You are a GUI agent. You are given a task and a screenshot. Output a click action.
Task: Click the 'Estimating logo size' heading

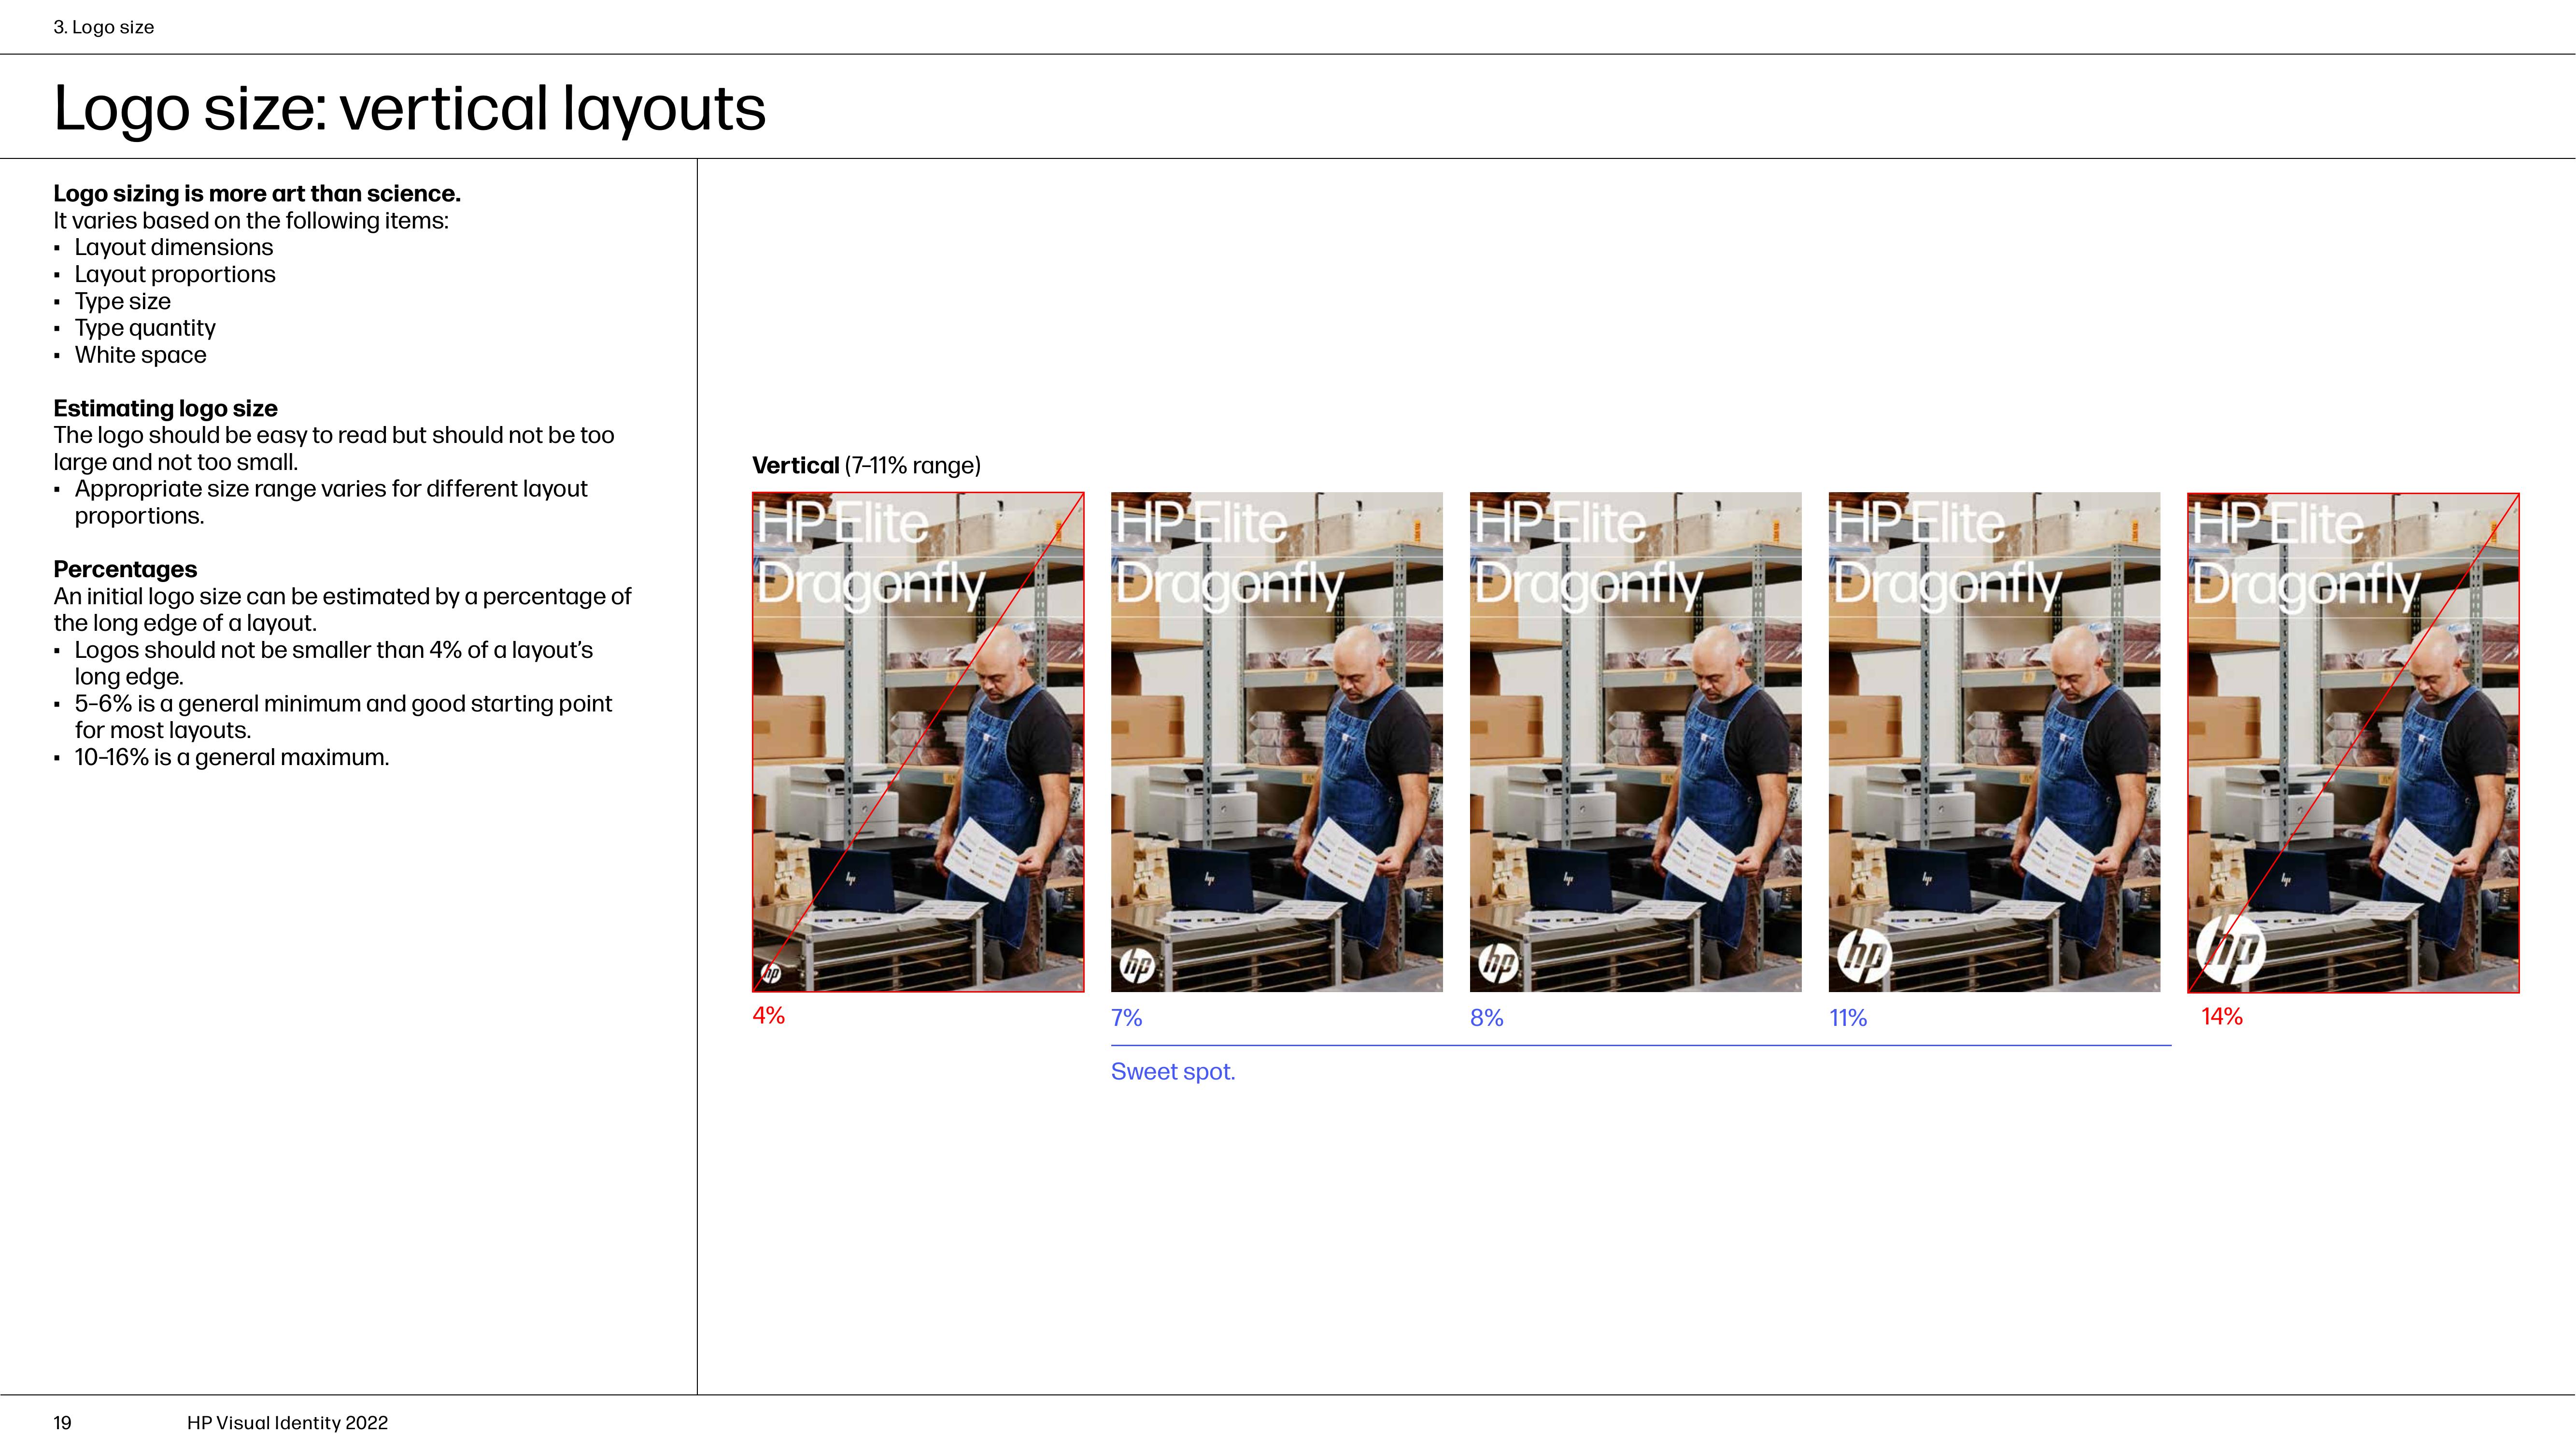(x=165, y=408)
